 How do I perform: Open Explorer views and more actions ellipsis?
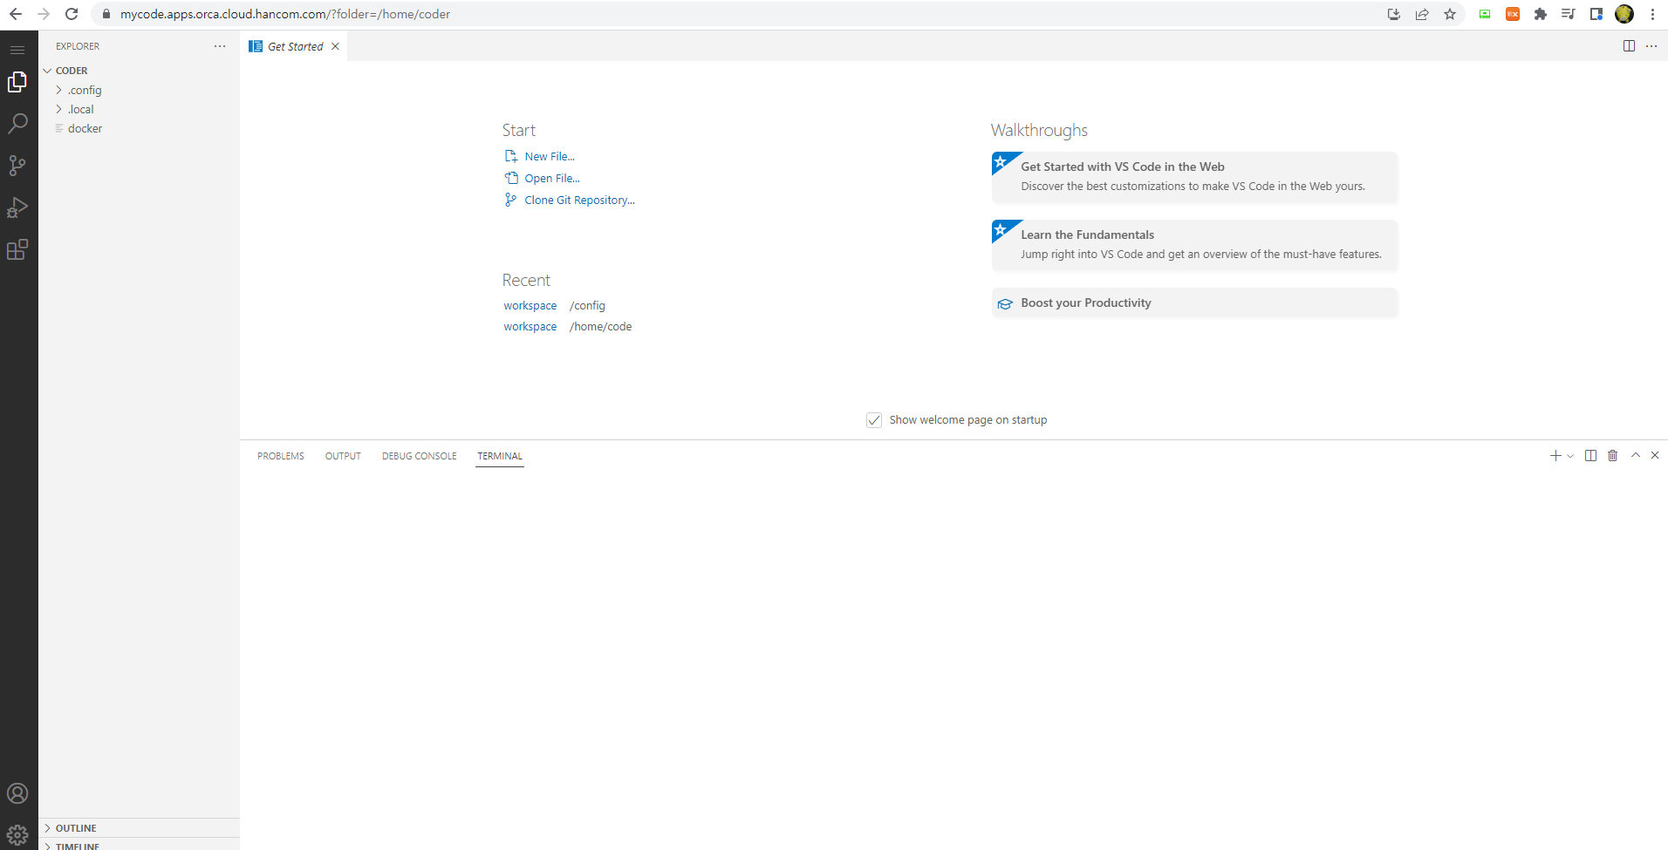(220, 46)
